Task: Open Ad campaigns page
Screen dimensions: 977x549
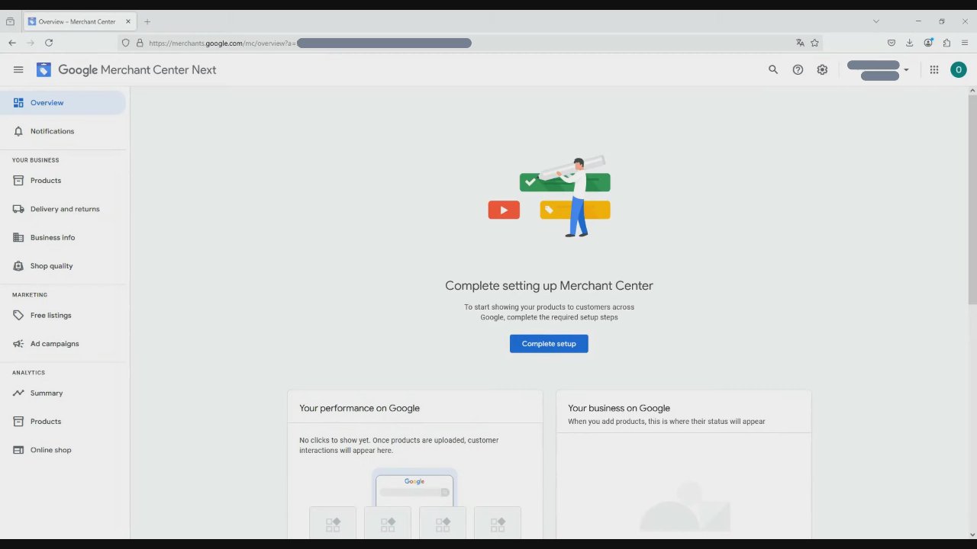Action: (x=63, y=344)
